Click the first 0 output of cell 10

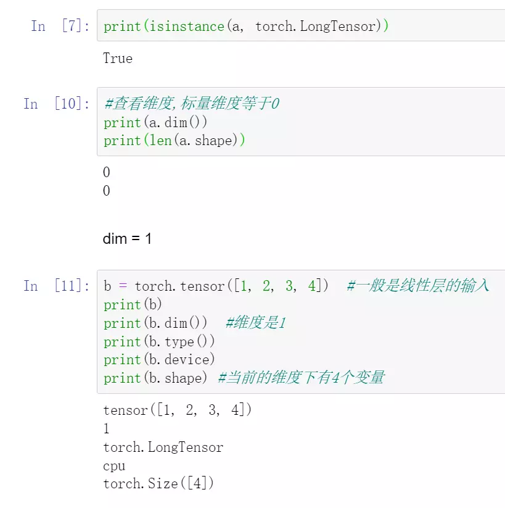click(x=106, y=173)
